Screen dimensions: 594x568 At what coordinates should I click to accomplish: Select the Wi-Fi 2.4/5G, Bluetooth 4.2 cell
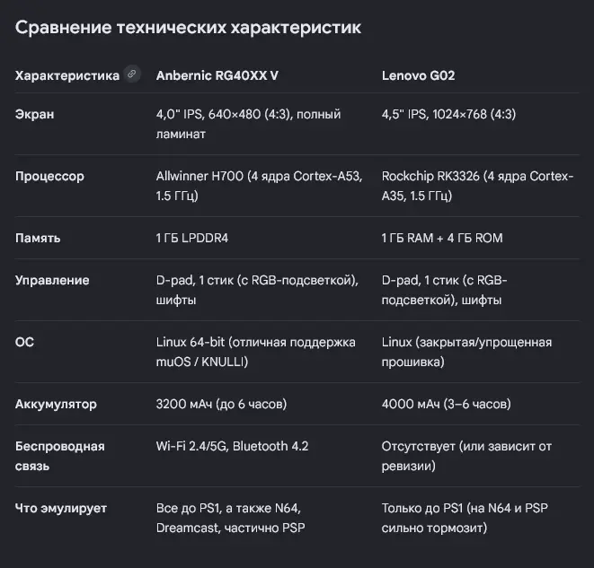(x=232, y=446)
